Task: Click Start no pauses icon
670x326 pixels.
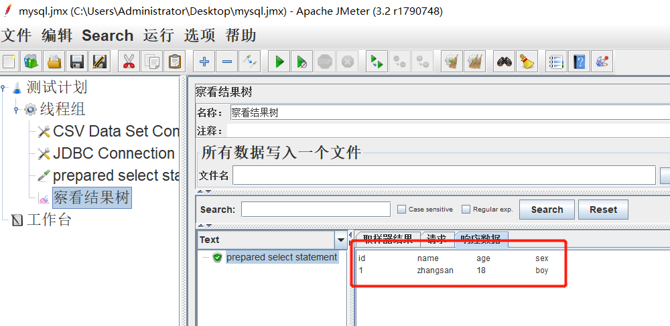Action: point(301,62)
